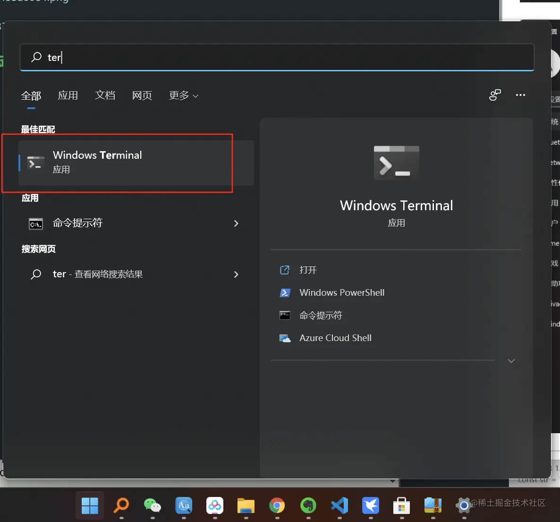Screen dimensions: 560x522
Task: Open the blue bird app on taskbar
Action: 371,505
